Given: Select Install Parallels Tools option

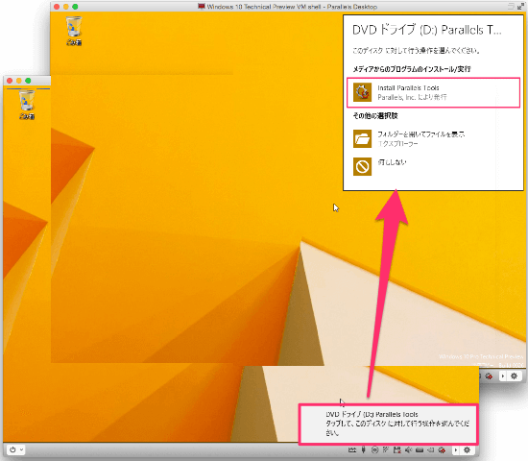Looking at the screenshot, I should (x=433, y=92).
